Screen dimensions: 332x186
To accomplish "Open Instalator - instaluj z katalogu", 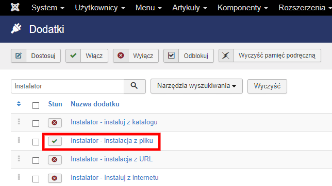I will [114, 122].
